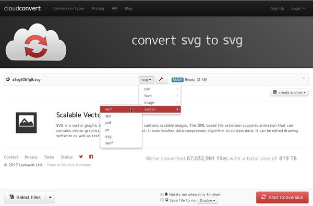The width and height of the screenshot is (313, 206).
Task: Choose emf as output format
Action: (x=121, y=109)
